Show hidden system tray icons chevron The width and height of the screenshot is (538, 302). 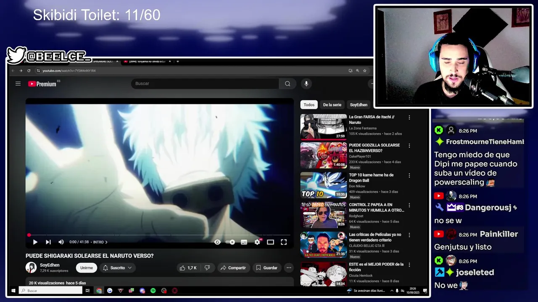(392, 290)
